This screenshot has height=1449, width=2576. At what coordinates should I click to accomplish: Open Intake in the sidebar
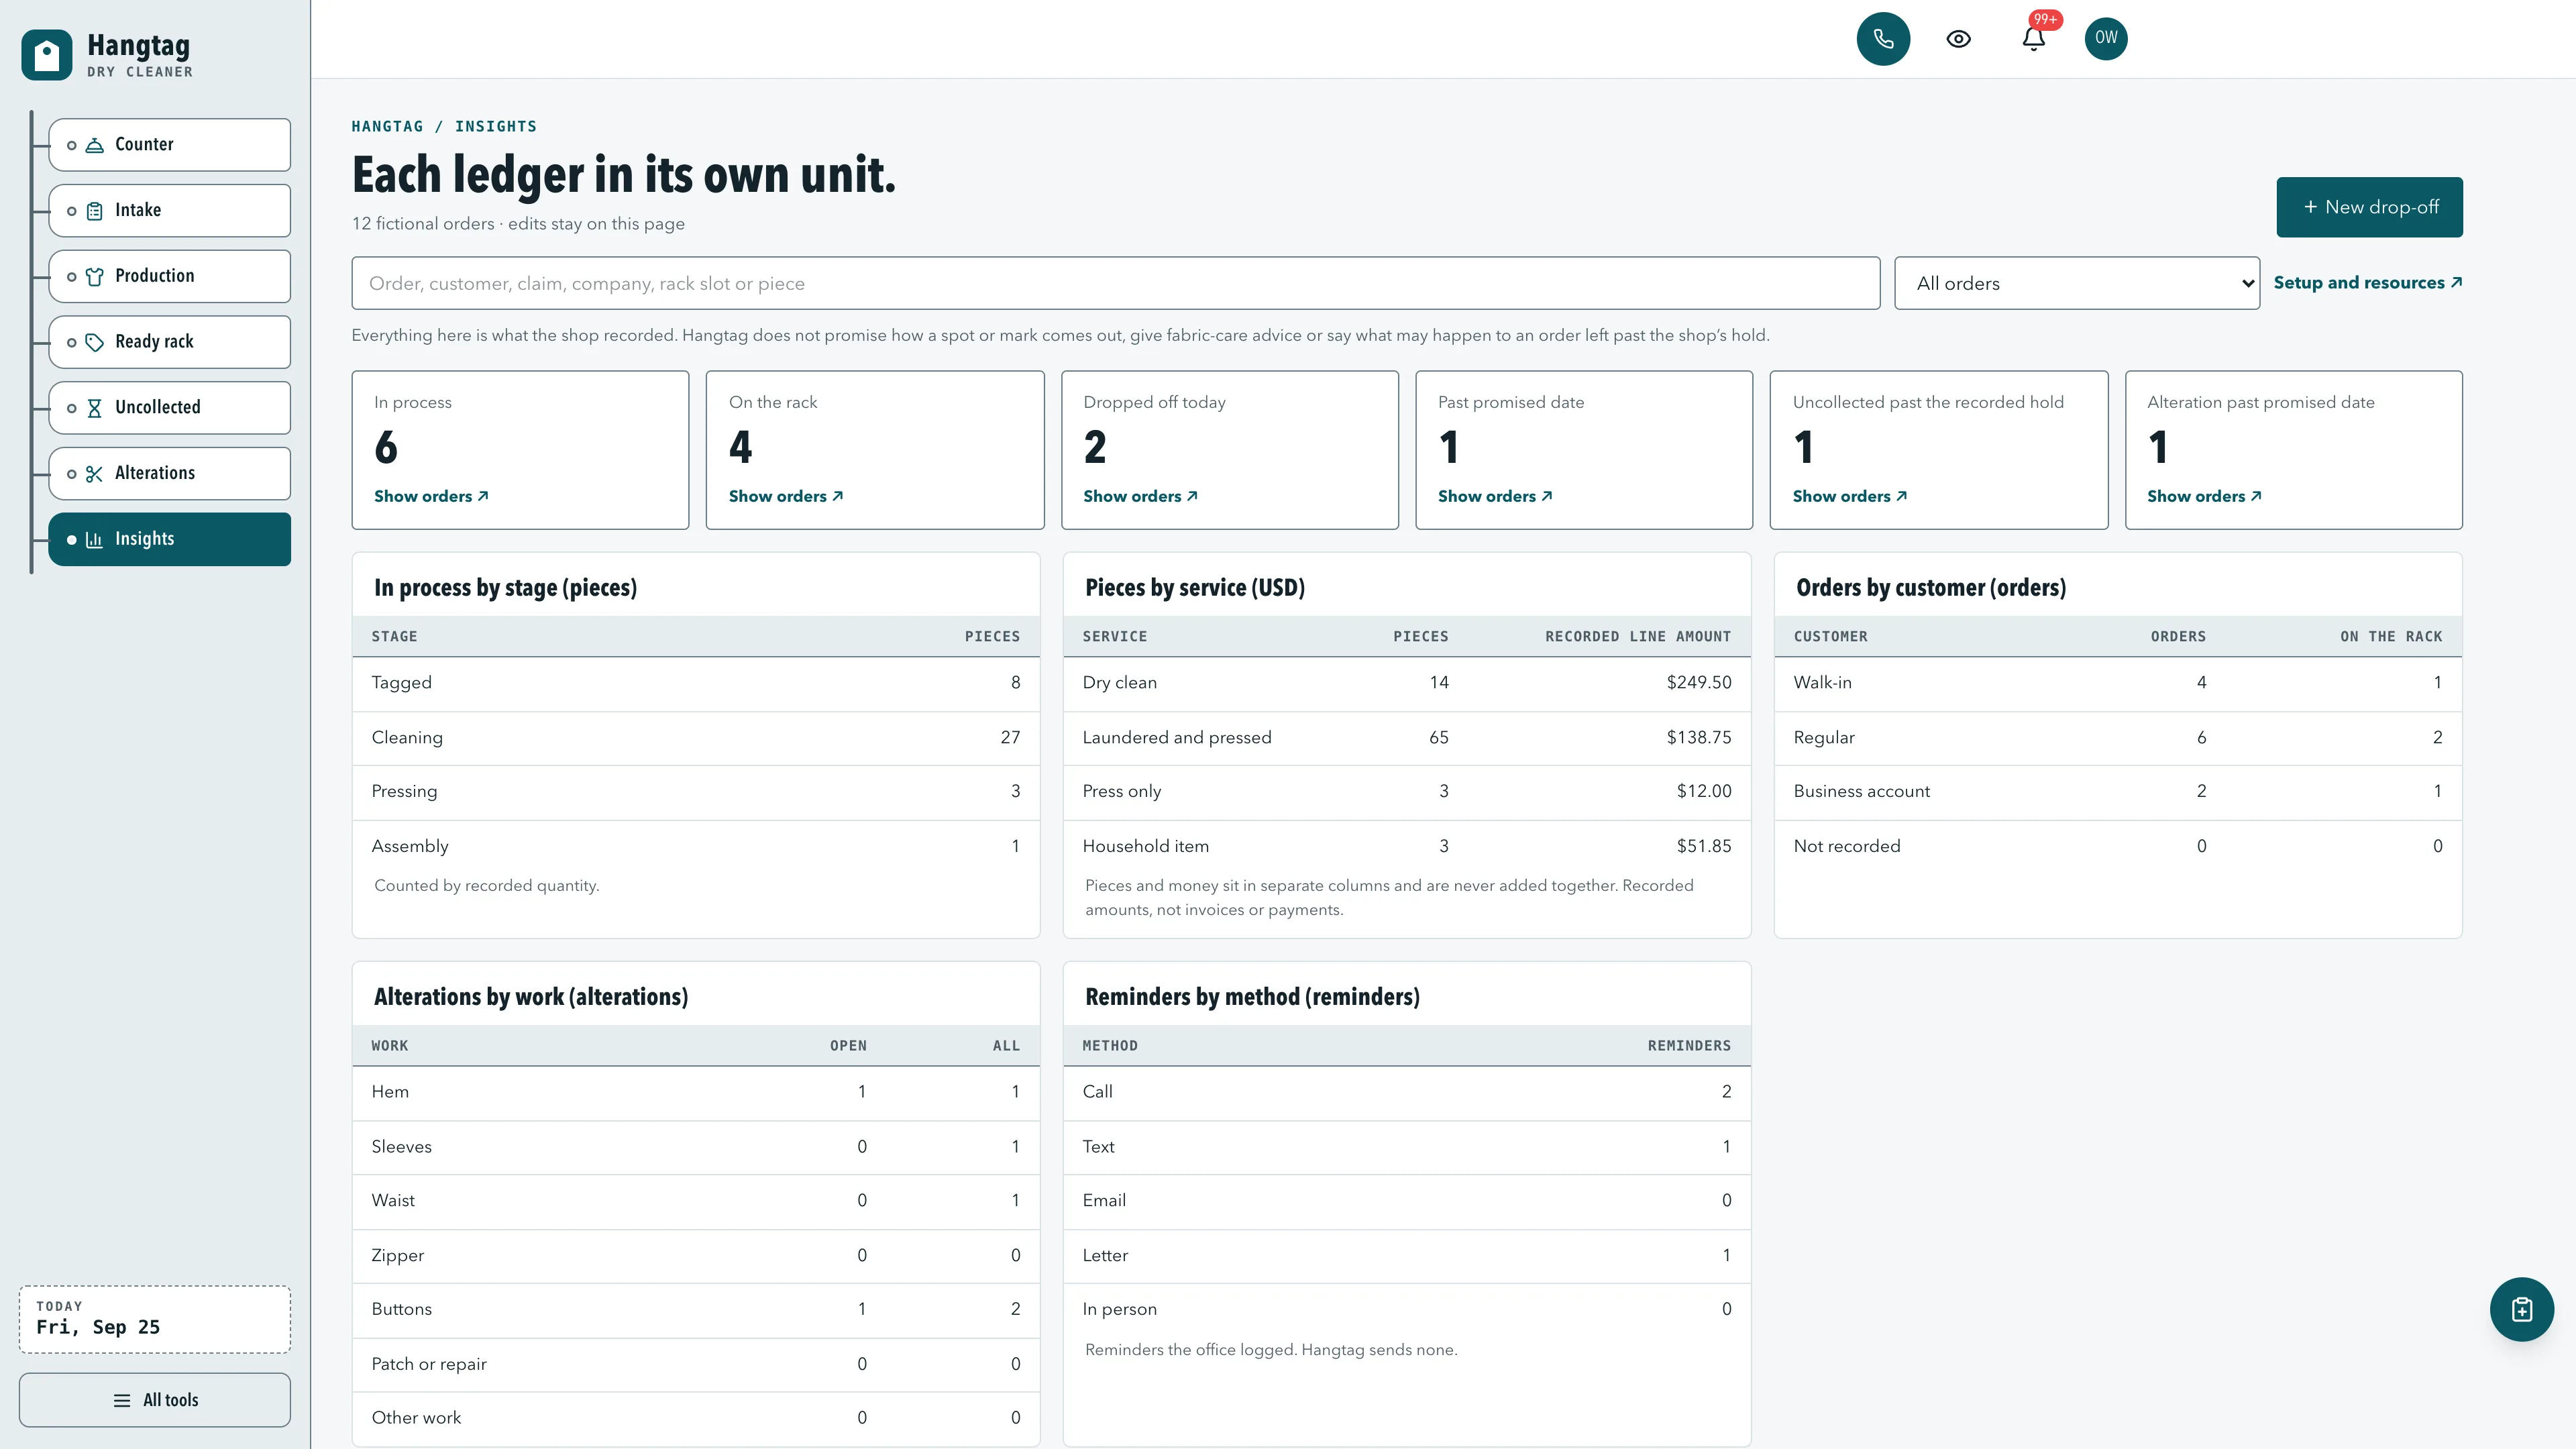click(x=170, y=210)
